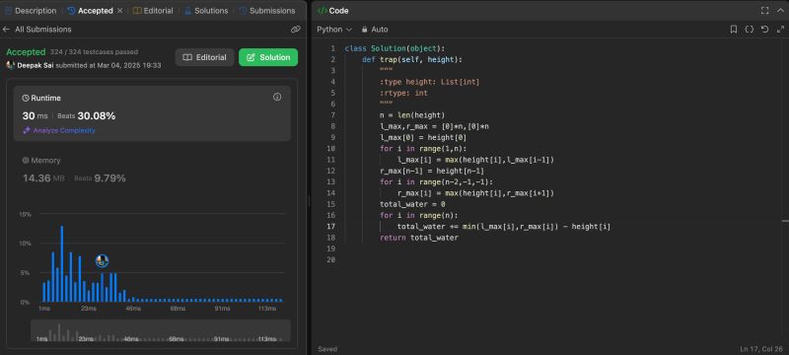Expand the code editor icon

click(779, 30)
